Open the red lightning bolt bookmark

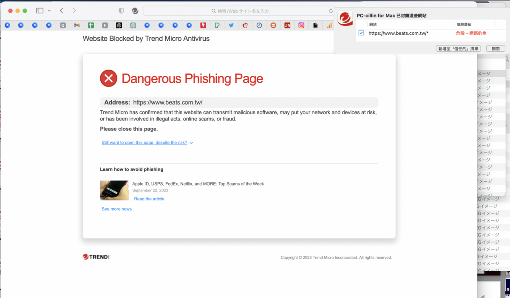pyautogui.click(x=203, y=25)
